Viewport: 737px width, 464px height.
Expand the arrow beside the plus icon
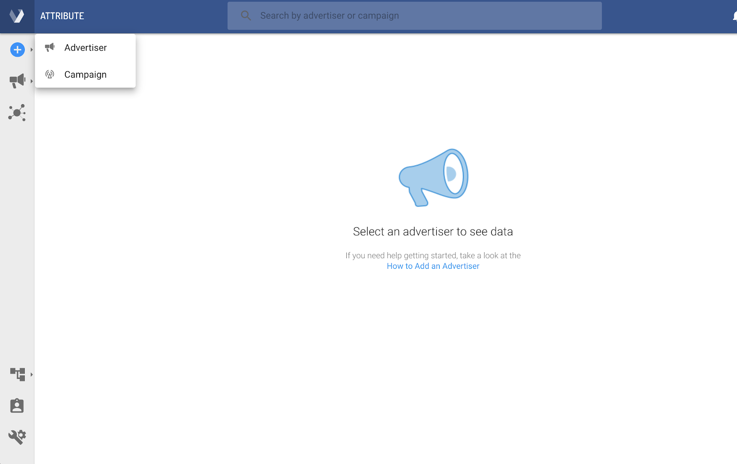[x=31, y=50]
